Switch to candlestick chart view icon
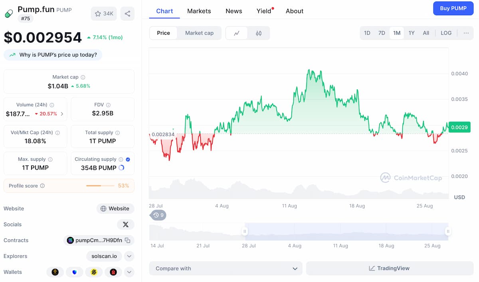Viewport: 479px width, 282px height. (x=259, y=33)
